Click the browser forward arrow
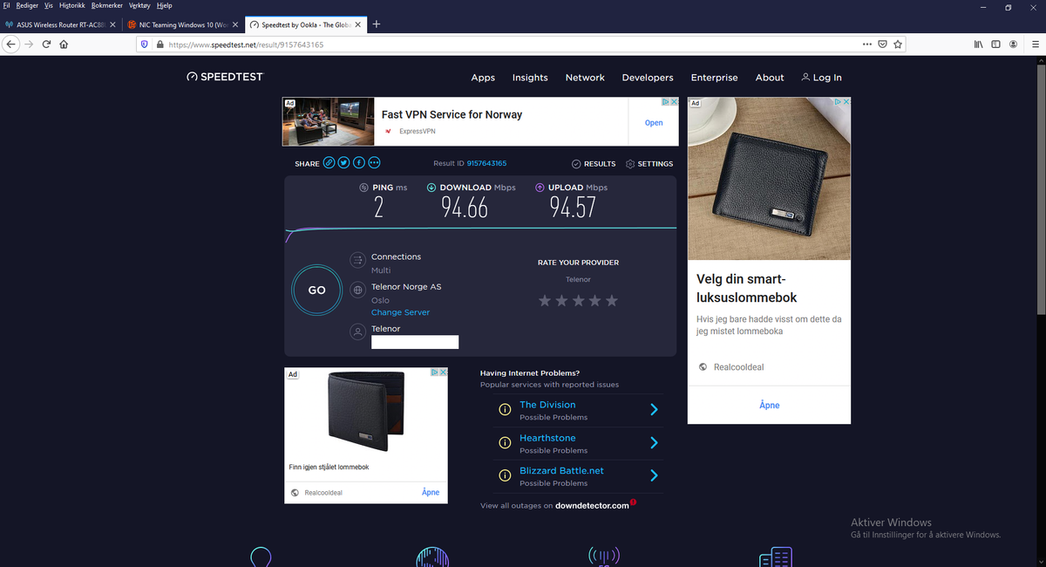The image size is (1046, 567). (29, 44)
